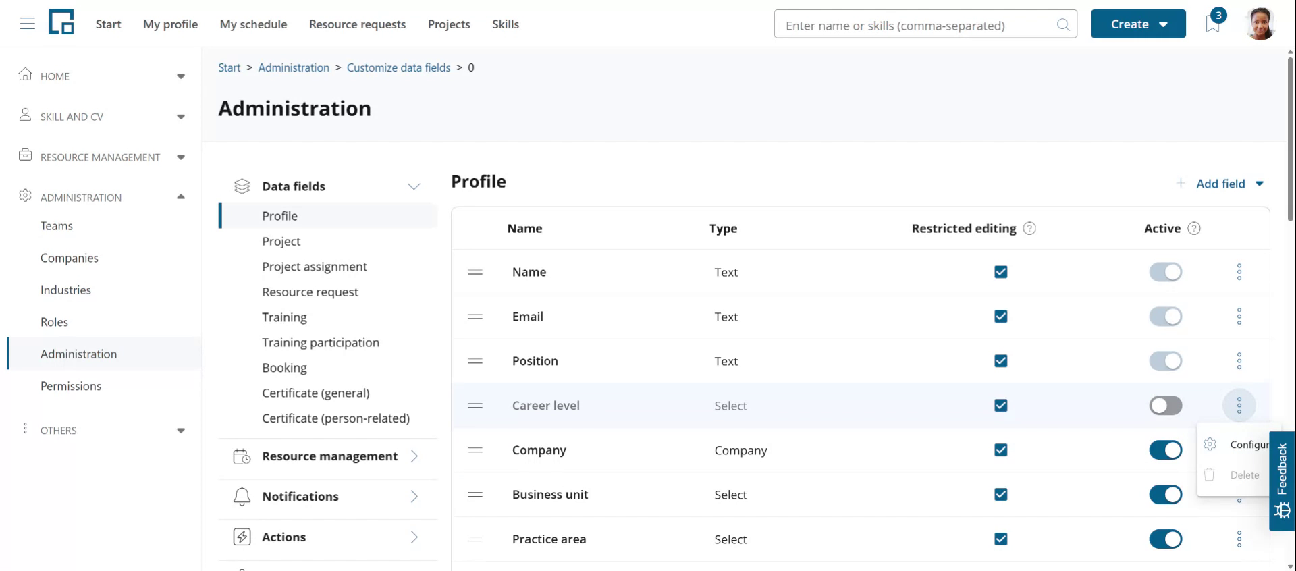Grab the drag handle for Business unit row
The width and height of the screenshot is (1296, 571).
click(x=475, y=495)
